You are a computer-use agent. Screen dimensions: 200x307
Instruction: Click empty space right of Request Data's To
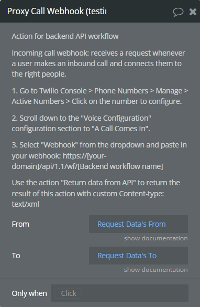pos(172,256)
